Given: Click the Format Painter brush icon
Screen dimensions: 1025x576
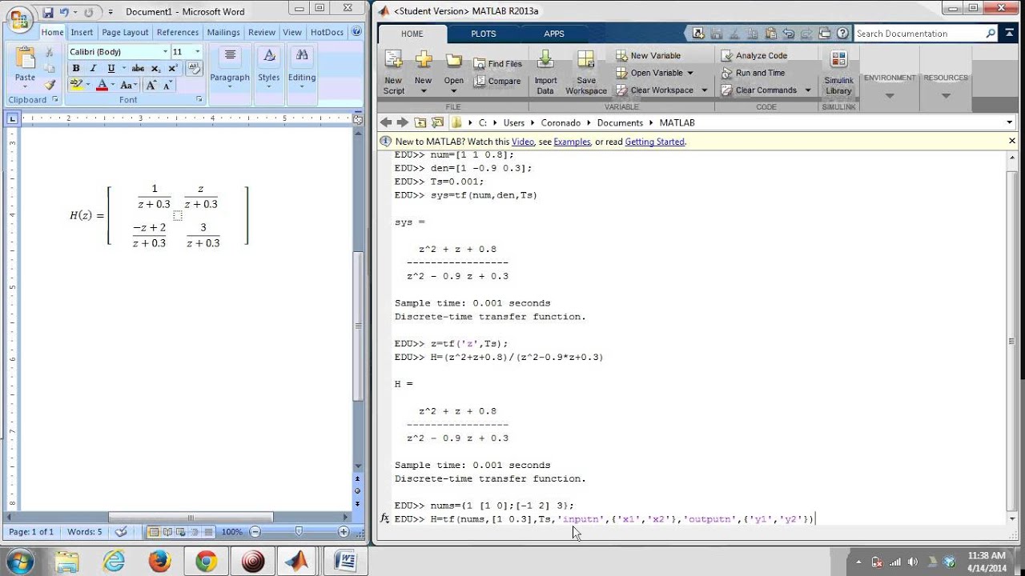Looking at the screenshot, I should pos(50,84).
